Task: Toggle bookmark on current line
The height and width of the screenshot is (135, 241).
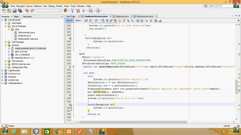Action: click(132, 21)
